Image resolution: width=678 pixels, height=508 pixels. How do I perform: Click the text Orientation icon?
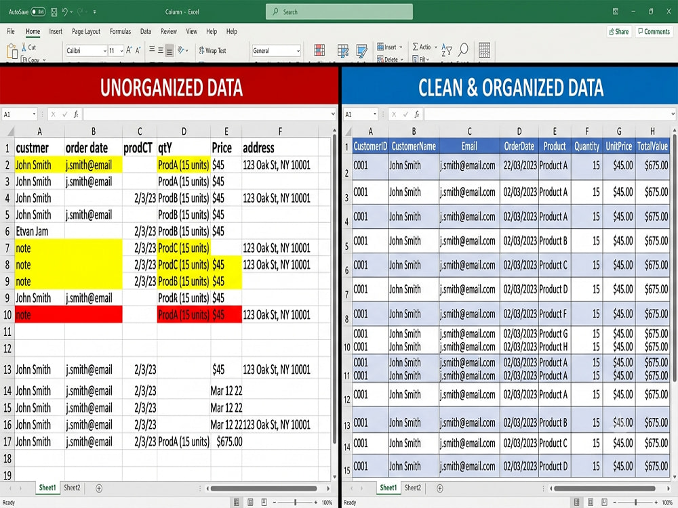182,50
